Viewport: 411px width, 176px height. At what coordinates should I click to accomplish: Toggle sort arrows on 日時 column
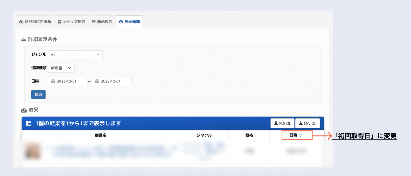point(300,135)
